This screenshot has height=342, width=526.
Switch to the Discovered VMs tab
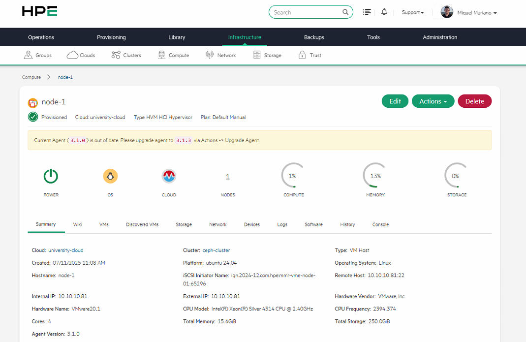coord(142,224)
